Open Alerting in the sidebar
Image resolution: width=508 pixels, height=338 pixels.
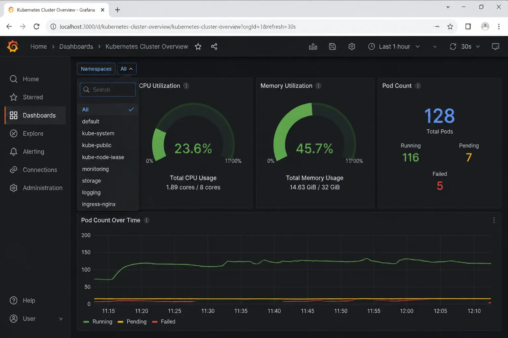pos(35,152)
